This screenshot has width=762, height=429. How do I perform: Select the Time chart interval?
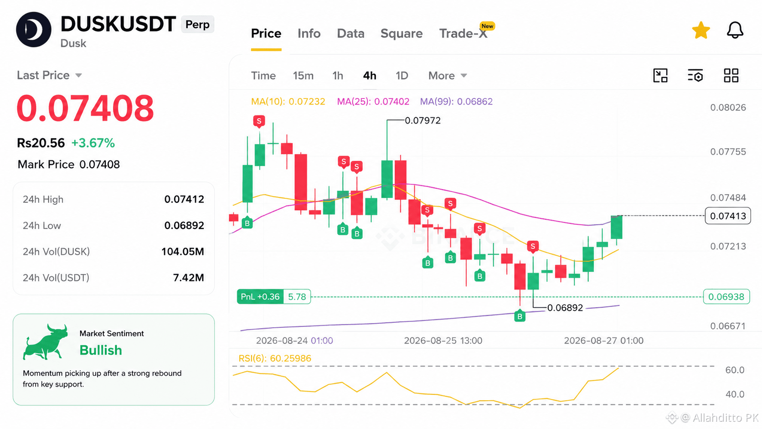[263, 76]
